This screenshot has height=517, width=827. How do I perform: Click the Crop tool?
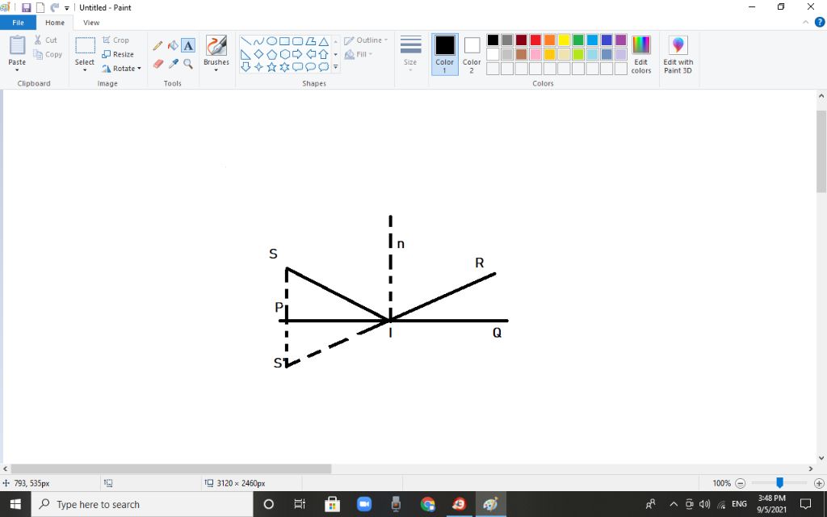pyautogui.click(x=115, y=40)
